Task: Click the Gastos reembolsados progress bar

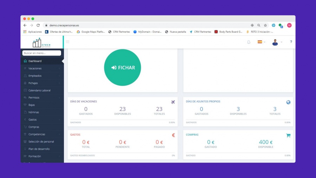Action: click(123, 153)
